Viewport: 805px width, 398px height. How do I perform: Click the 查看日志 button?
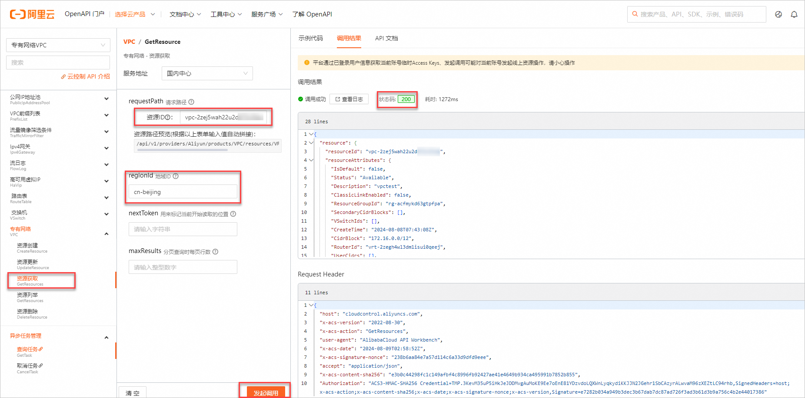(x=349, y=99)
